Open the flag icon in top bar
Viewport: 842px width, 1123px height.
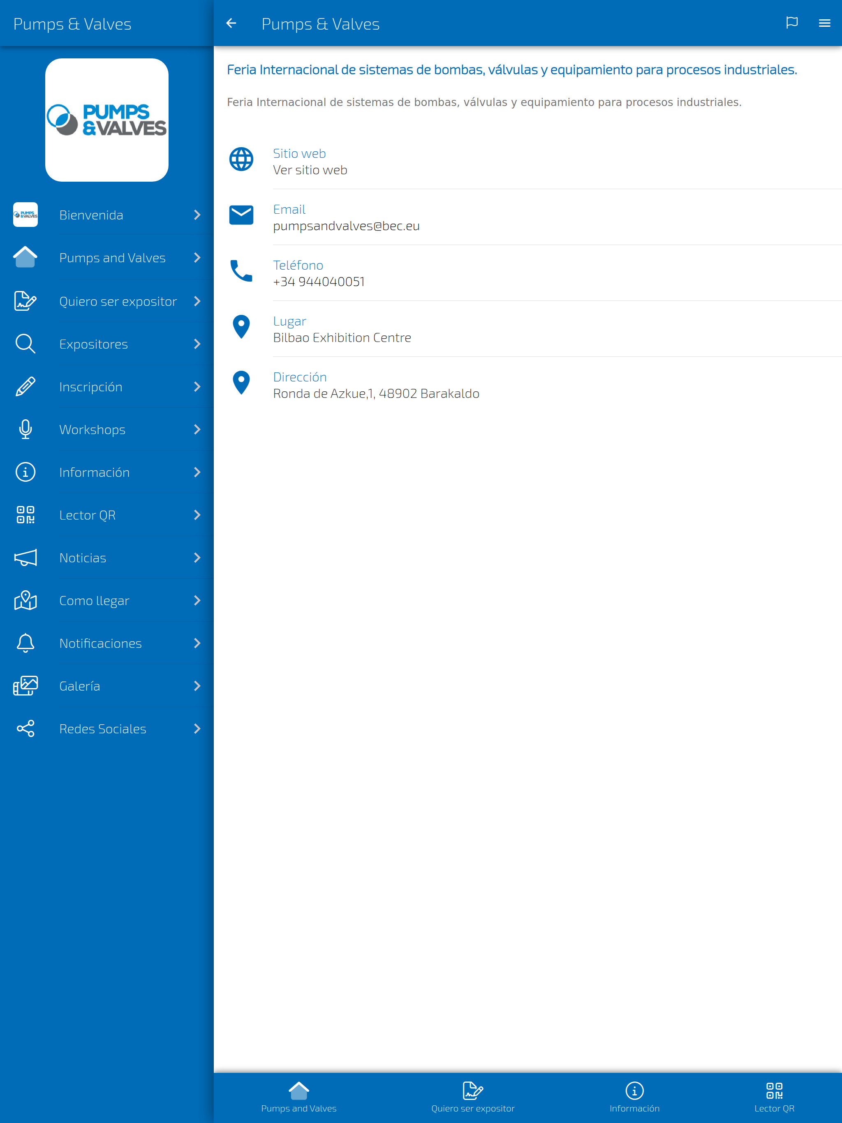pyautogui.click(x=792, y=23)
